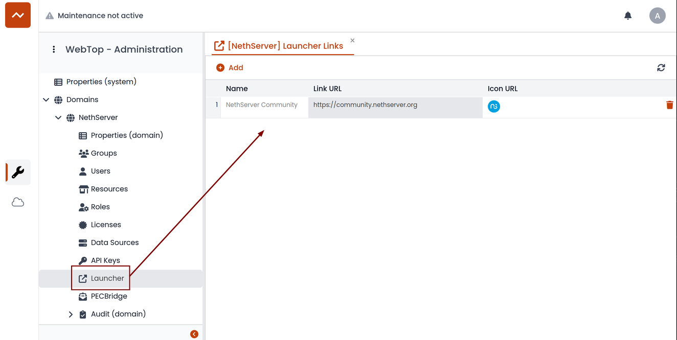The image size is (677, 340).
Task: Click the WebTop - Administration title
Action: click(x=124, y=50)
